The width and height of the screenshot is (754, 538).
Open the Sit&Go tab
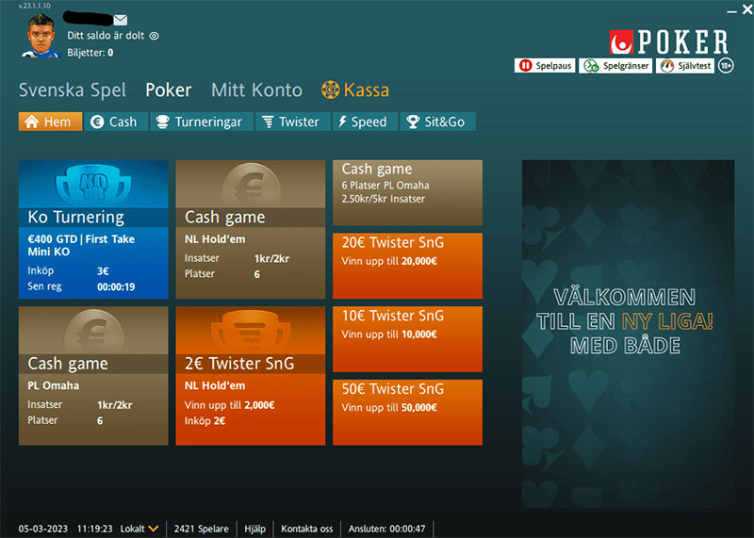click(x=437, y=122)
